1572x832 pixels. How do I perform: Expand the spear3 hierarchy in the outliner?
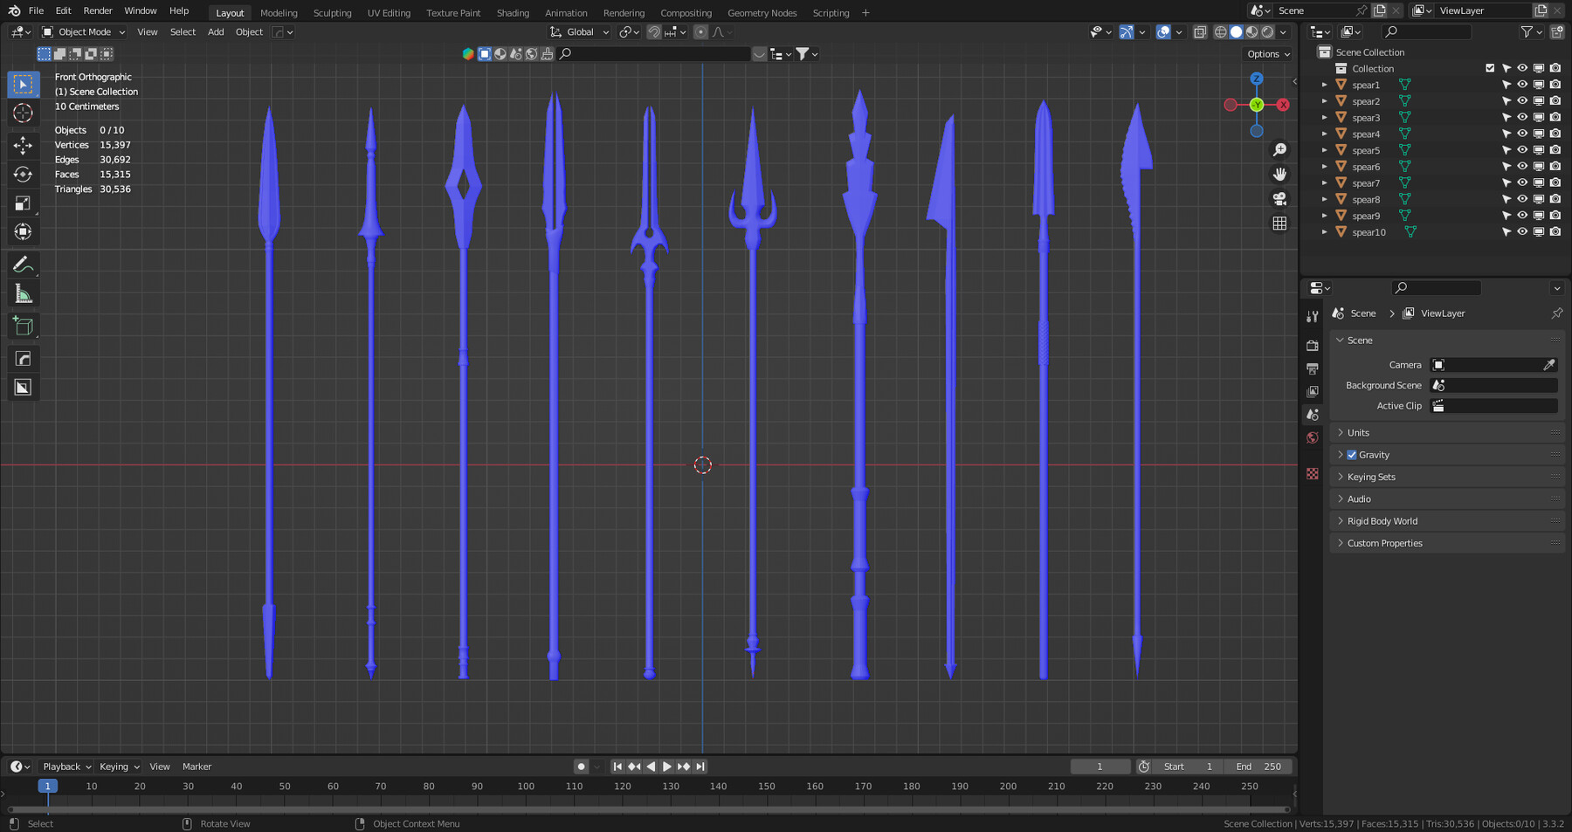[1325, 117]
